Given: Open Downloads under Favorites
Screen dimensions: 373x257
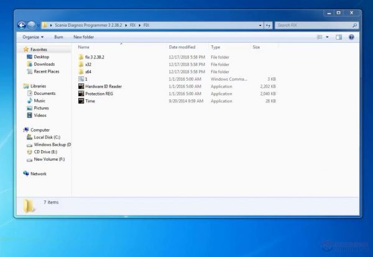Looking at the screenshot, I should point(44,64).
